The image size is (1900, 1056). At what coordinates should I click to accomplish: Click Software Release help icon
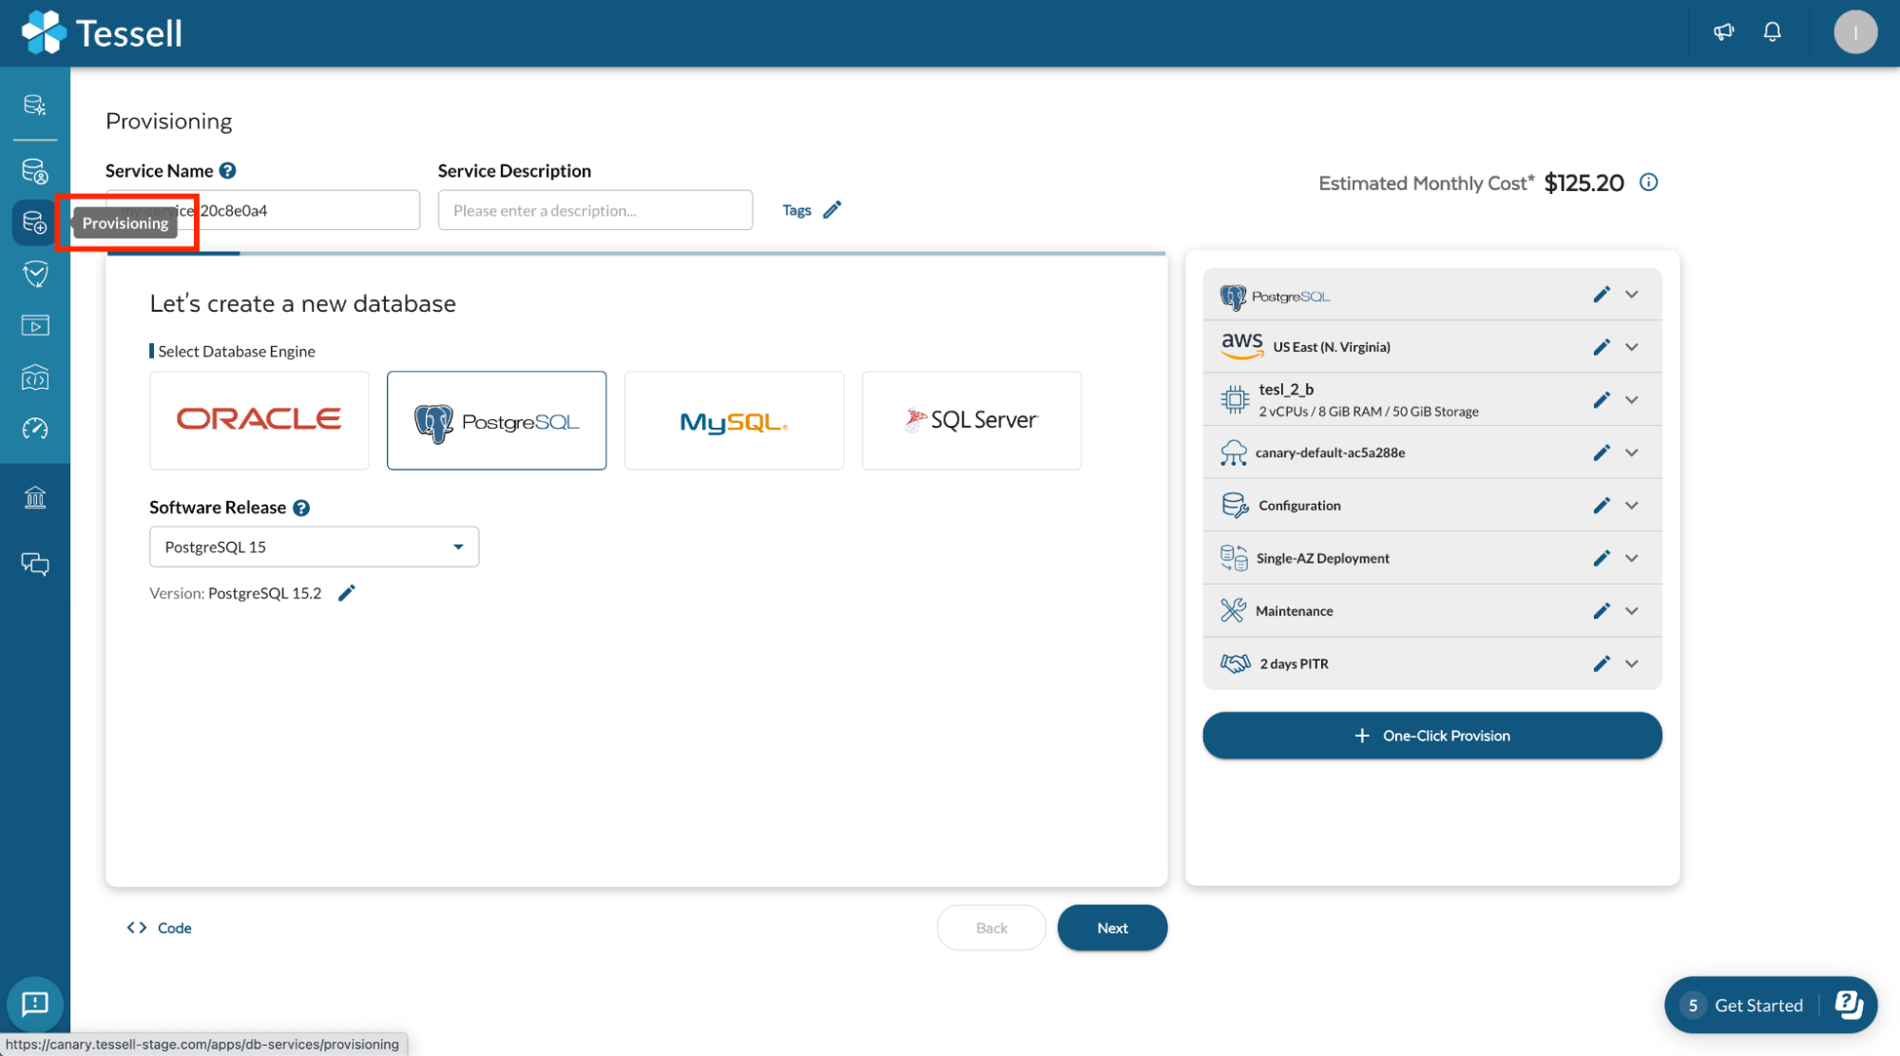(x=301, y=508)
